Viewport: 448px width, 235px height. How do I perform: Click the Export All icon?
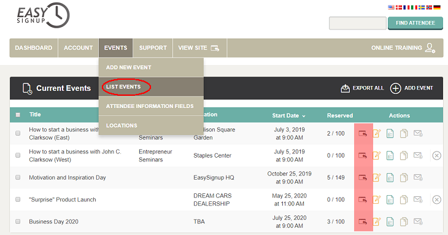345,88
